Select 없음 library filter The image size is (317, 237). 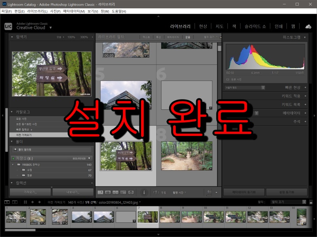[x=188, y=37]
